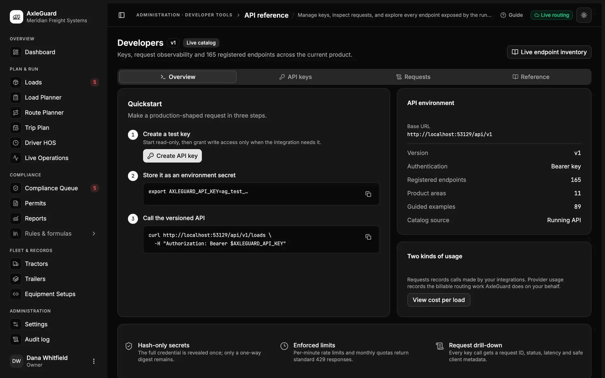
Task: Click the Create API key button
Action: point(172,156)
